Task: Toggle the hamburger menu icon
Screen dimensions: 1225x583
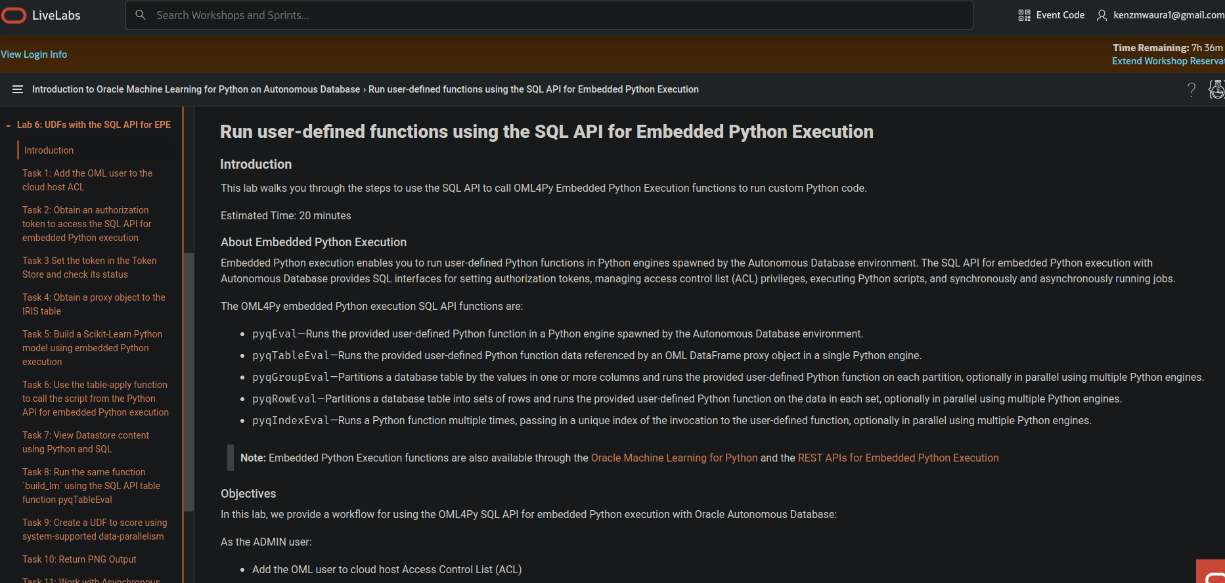Action: click(x=18, y=89)
